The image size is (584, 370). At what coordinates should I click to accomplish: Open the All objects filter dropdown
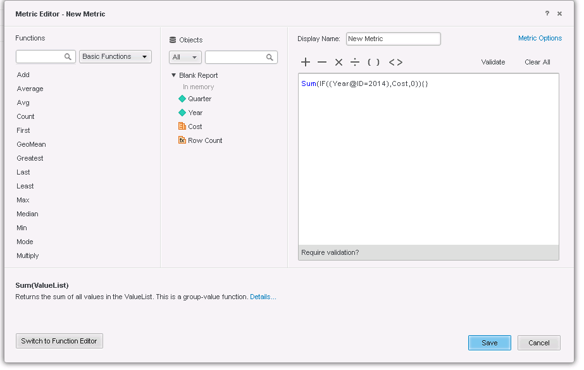click(x=185, y=58)
